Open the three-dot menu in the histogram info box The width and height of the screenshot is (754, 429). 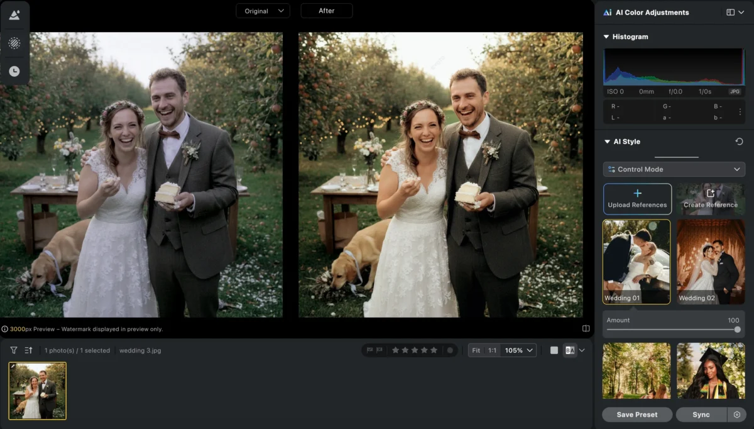739,112
